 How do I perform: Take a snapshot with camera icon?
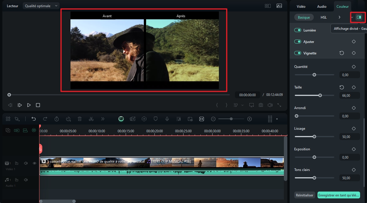[x=261, y=105]
